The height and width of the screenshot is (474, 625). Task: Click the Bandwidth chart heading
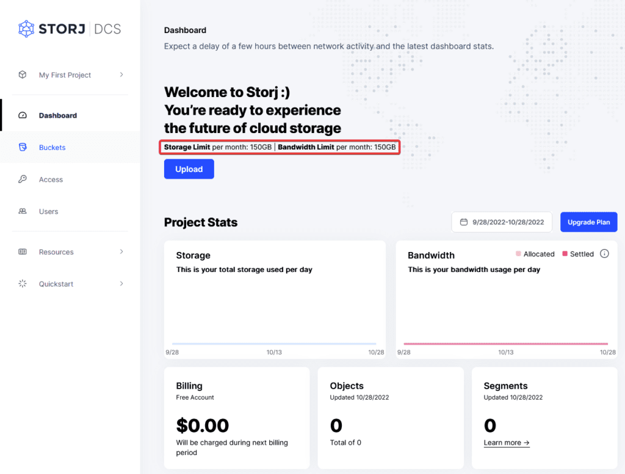click(431, 256)
